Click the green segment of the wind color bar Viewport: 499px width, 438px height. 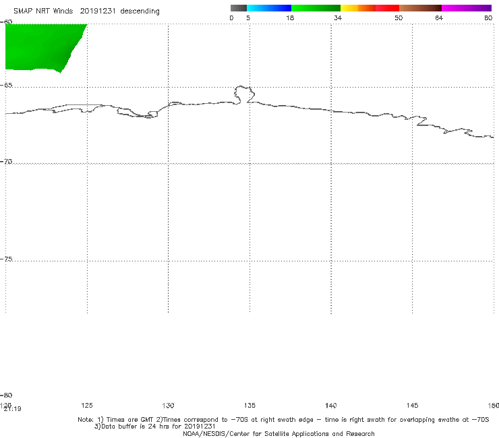click(x=316, y=8)
